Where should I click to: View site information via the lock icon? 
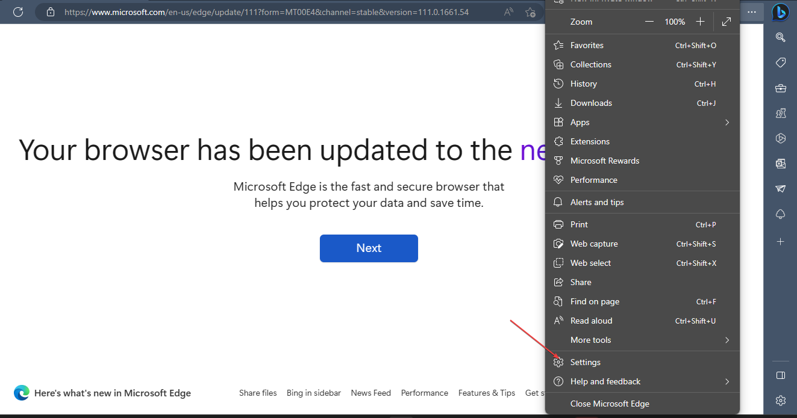click(51, 11)
